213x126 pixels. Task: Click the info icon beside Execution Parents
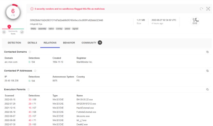point(29,89)
